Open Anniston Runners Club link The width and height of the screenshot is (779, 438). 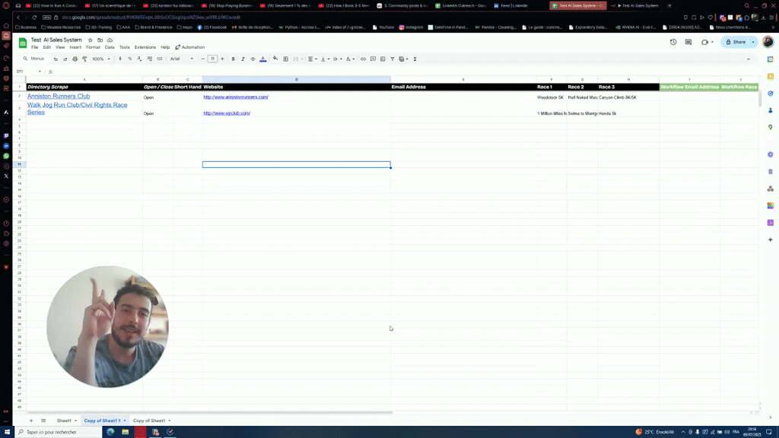click(59, 97)
